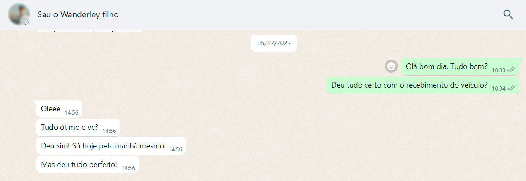Select the 'Mas deu tudo perfeito!' message
This screenshot has height=181, width=526.
(88, 164)
